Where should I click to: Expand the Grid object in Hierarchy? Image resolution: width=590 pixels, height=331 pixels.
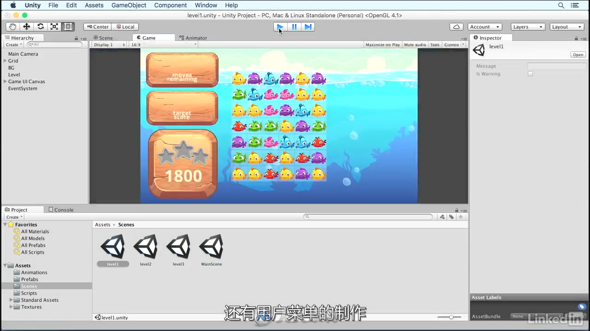pyautogui.click(x=5, y=61)
